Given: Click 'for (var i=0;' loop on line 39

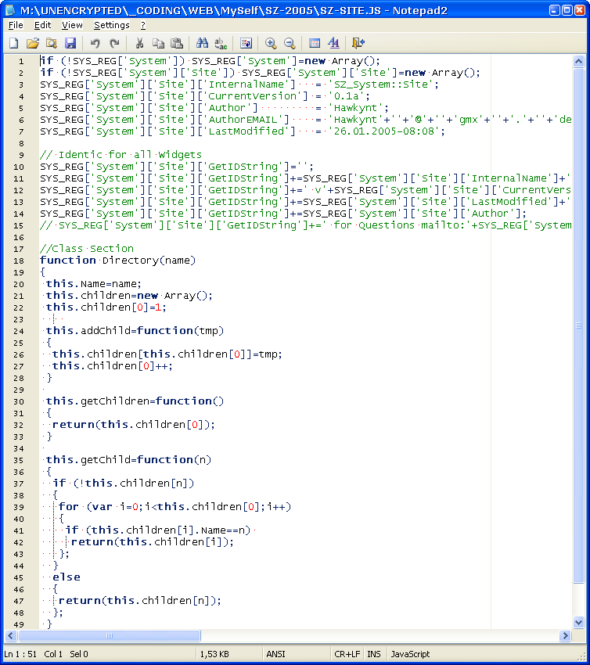Looking at the screenshot, I should (x=101, y=507).
